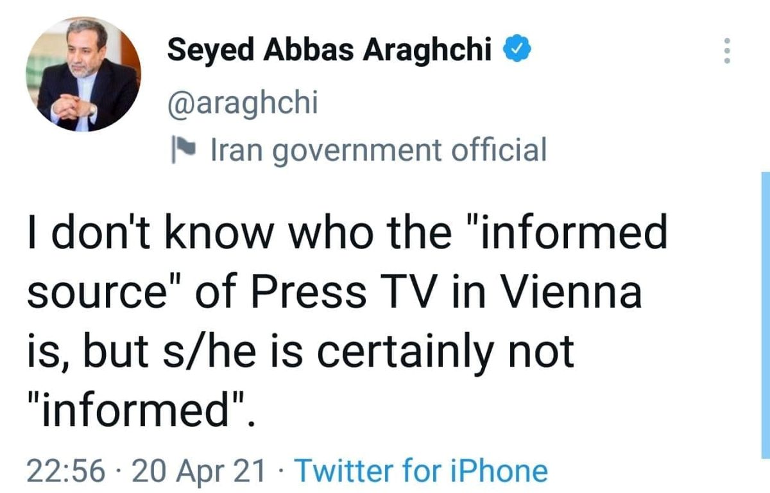
Task: Click the blue verified checkmark badge
Action: [x=516, y=50]
